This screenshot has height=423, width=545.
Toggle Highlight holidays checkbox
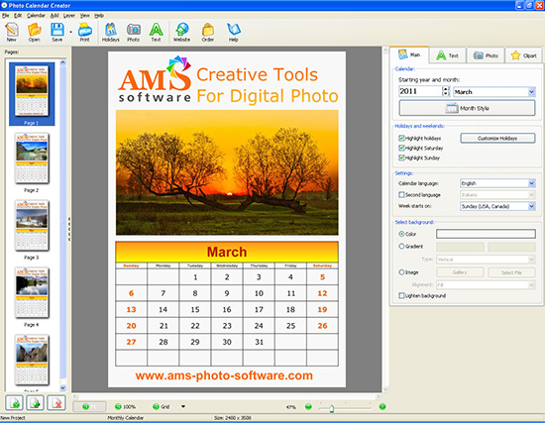click(401, 138)
